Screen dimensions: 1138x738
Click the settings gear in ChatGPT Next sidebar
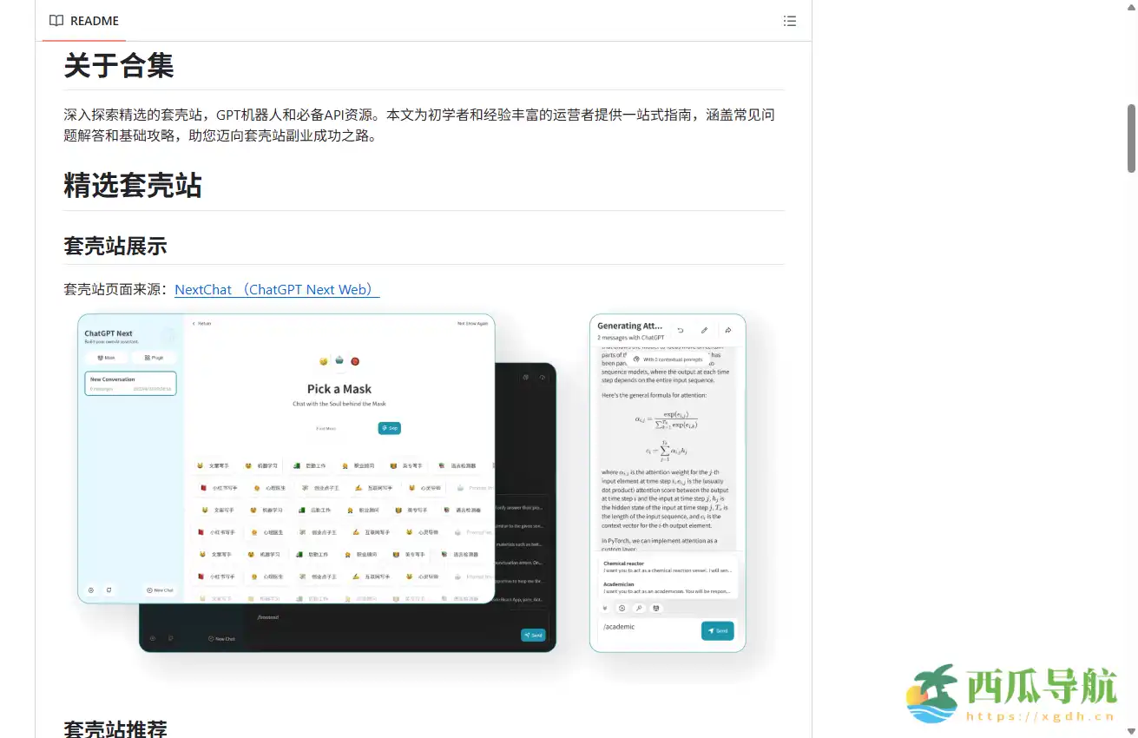click(92, 590)
